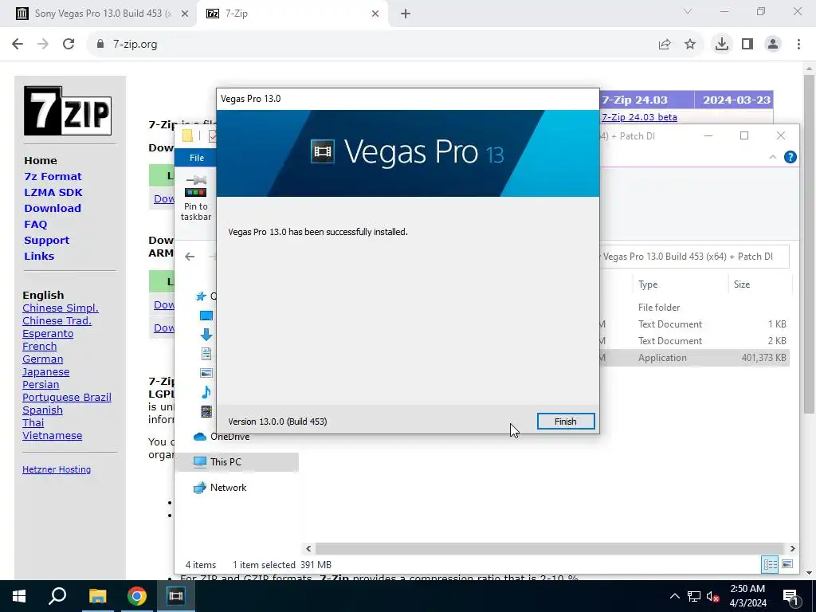Select the File folder row in Explorer
Image resolution: width=816 pixels, height=612 pixels.
click(x=694, y=308)
